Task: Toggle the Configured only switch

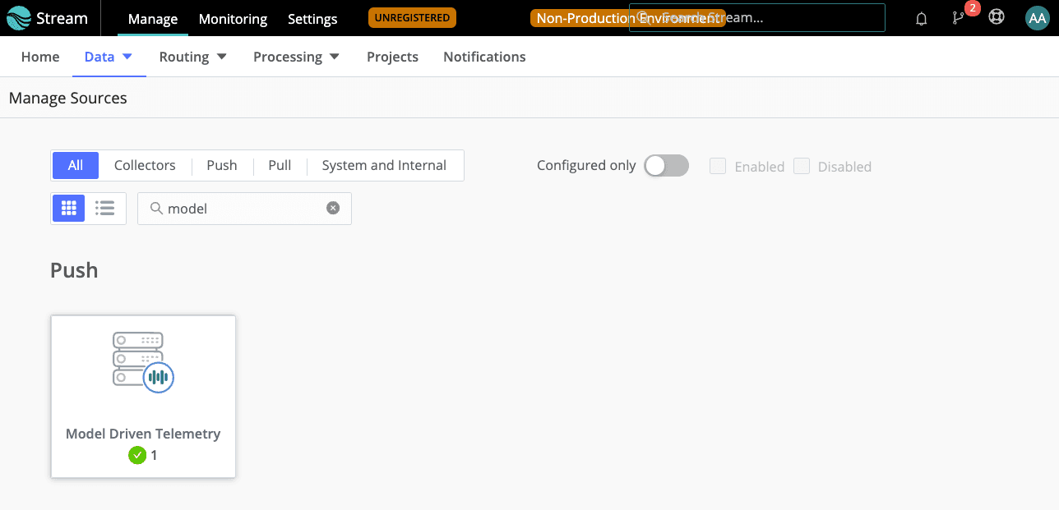Action: [x=666, y=166]
